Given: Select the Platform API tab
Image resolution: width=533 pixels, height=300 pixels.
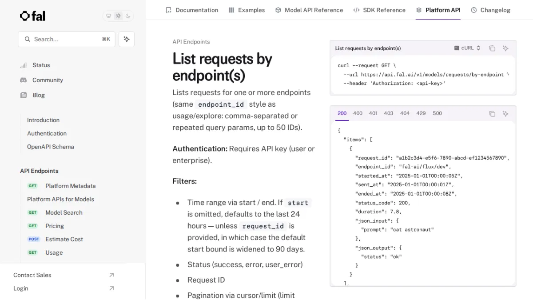Looking at the screenshot, I should [x=438, y=10].
